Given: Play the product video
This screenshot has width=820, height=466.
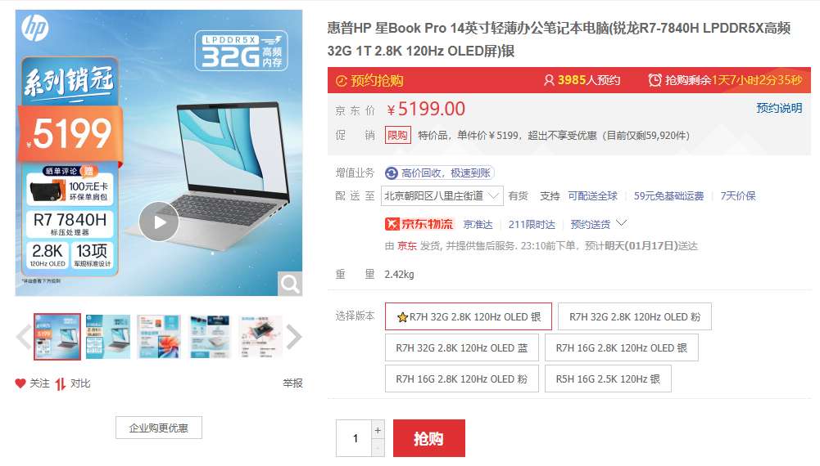Looking at the screenshot, I should 159,222.
